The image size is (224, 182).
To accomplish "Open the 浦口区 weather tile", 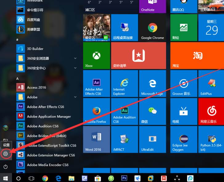I will coord(111,6).
